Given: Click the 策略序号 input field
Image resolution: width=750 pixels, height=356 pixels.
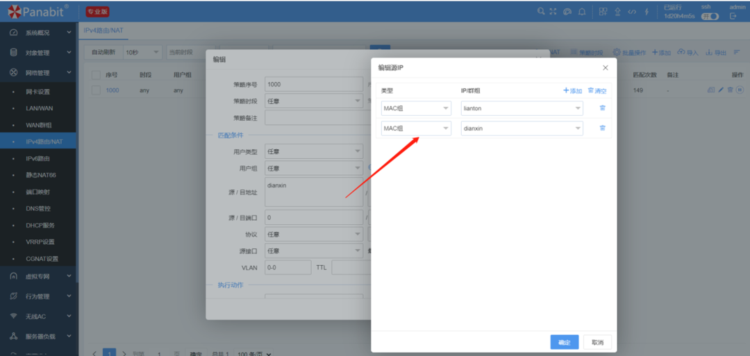Looking at the screenshot, I should tap(314, 84).
